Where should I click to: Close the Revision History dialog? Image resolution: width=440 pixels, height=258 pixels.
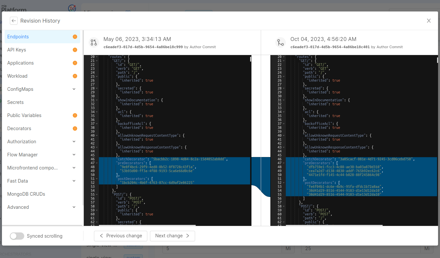(429, 21)
